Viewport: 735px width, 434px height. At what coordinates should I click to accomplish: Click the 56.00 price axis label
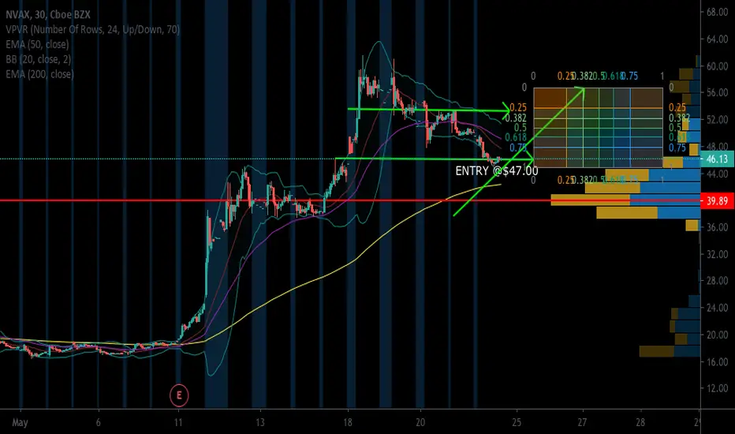[x=717, y=93]
